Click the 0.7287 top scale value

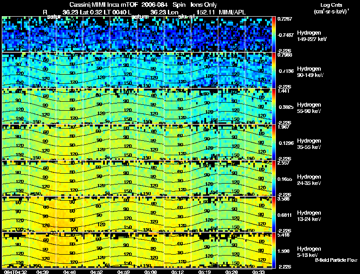click(285, 19)
